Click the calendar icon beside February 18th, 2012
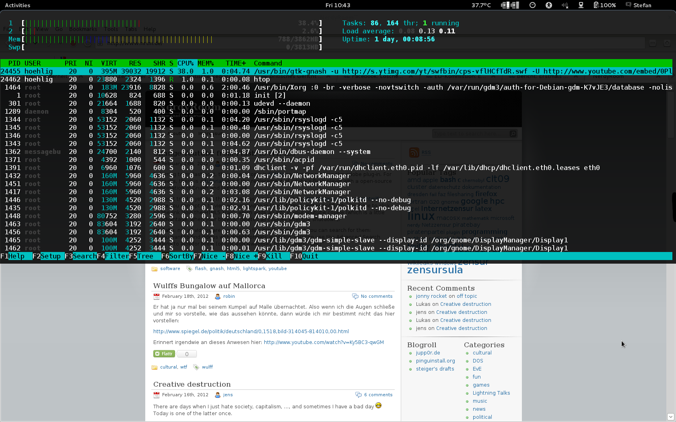 point(157,297)
